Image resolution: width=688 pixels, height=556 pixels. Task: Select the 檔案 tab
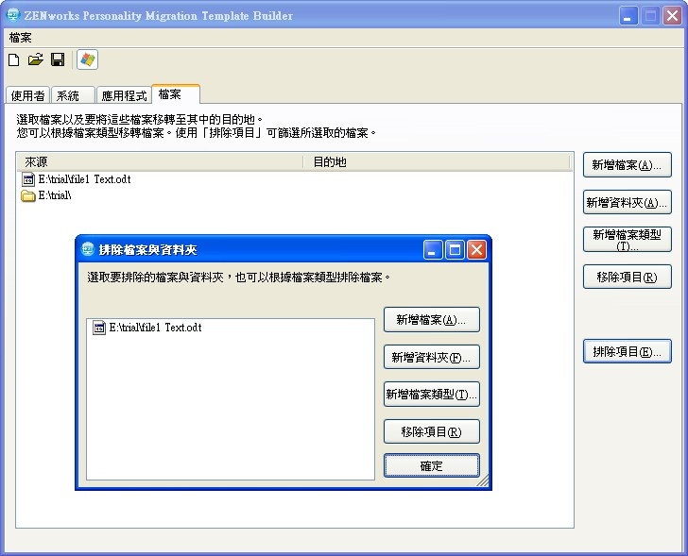(x=176, y=94)
